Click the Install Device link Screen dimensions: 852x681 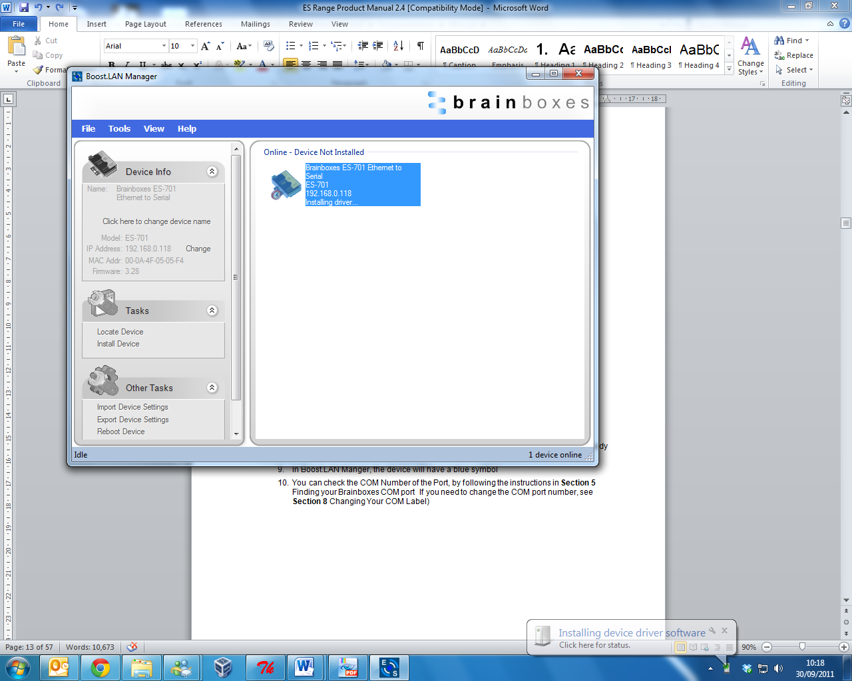pos(118,344)
